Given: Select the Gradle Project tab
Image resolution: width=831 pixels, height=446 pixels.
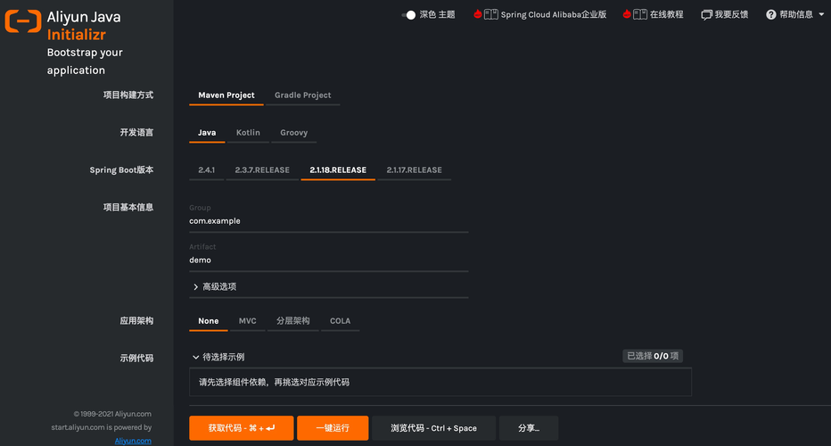Looking at the screenshot, I should tap(302, 95).
